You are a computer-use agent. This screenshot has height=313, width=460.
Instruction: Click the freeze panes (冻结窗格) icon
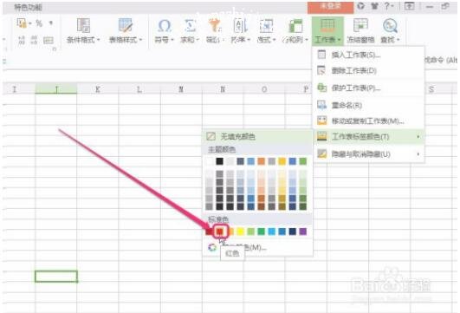(x=360, y=26)
